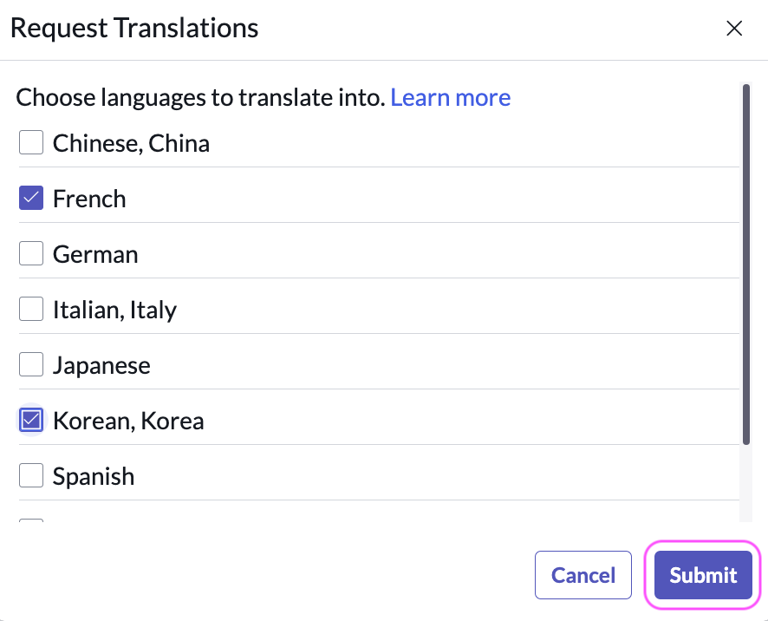
Task: Enable Spanish as a translation language
Action: pos(30,474)
